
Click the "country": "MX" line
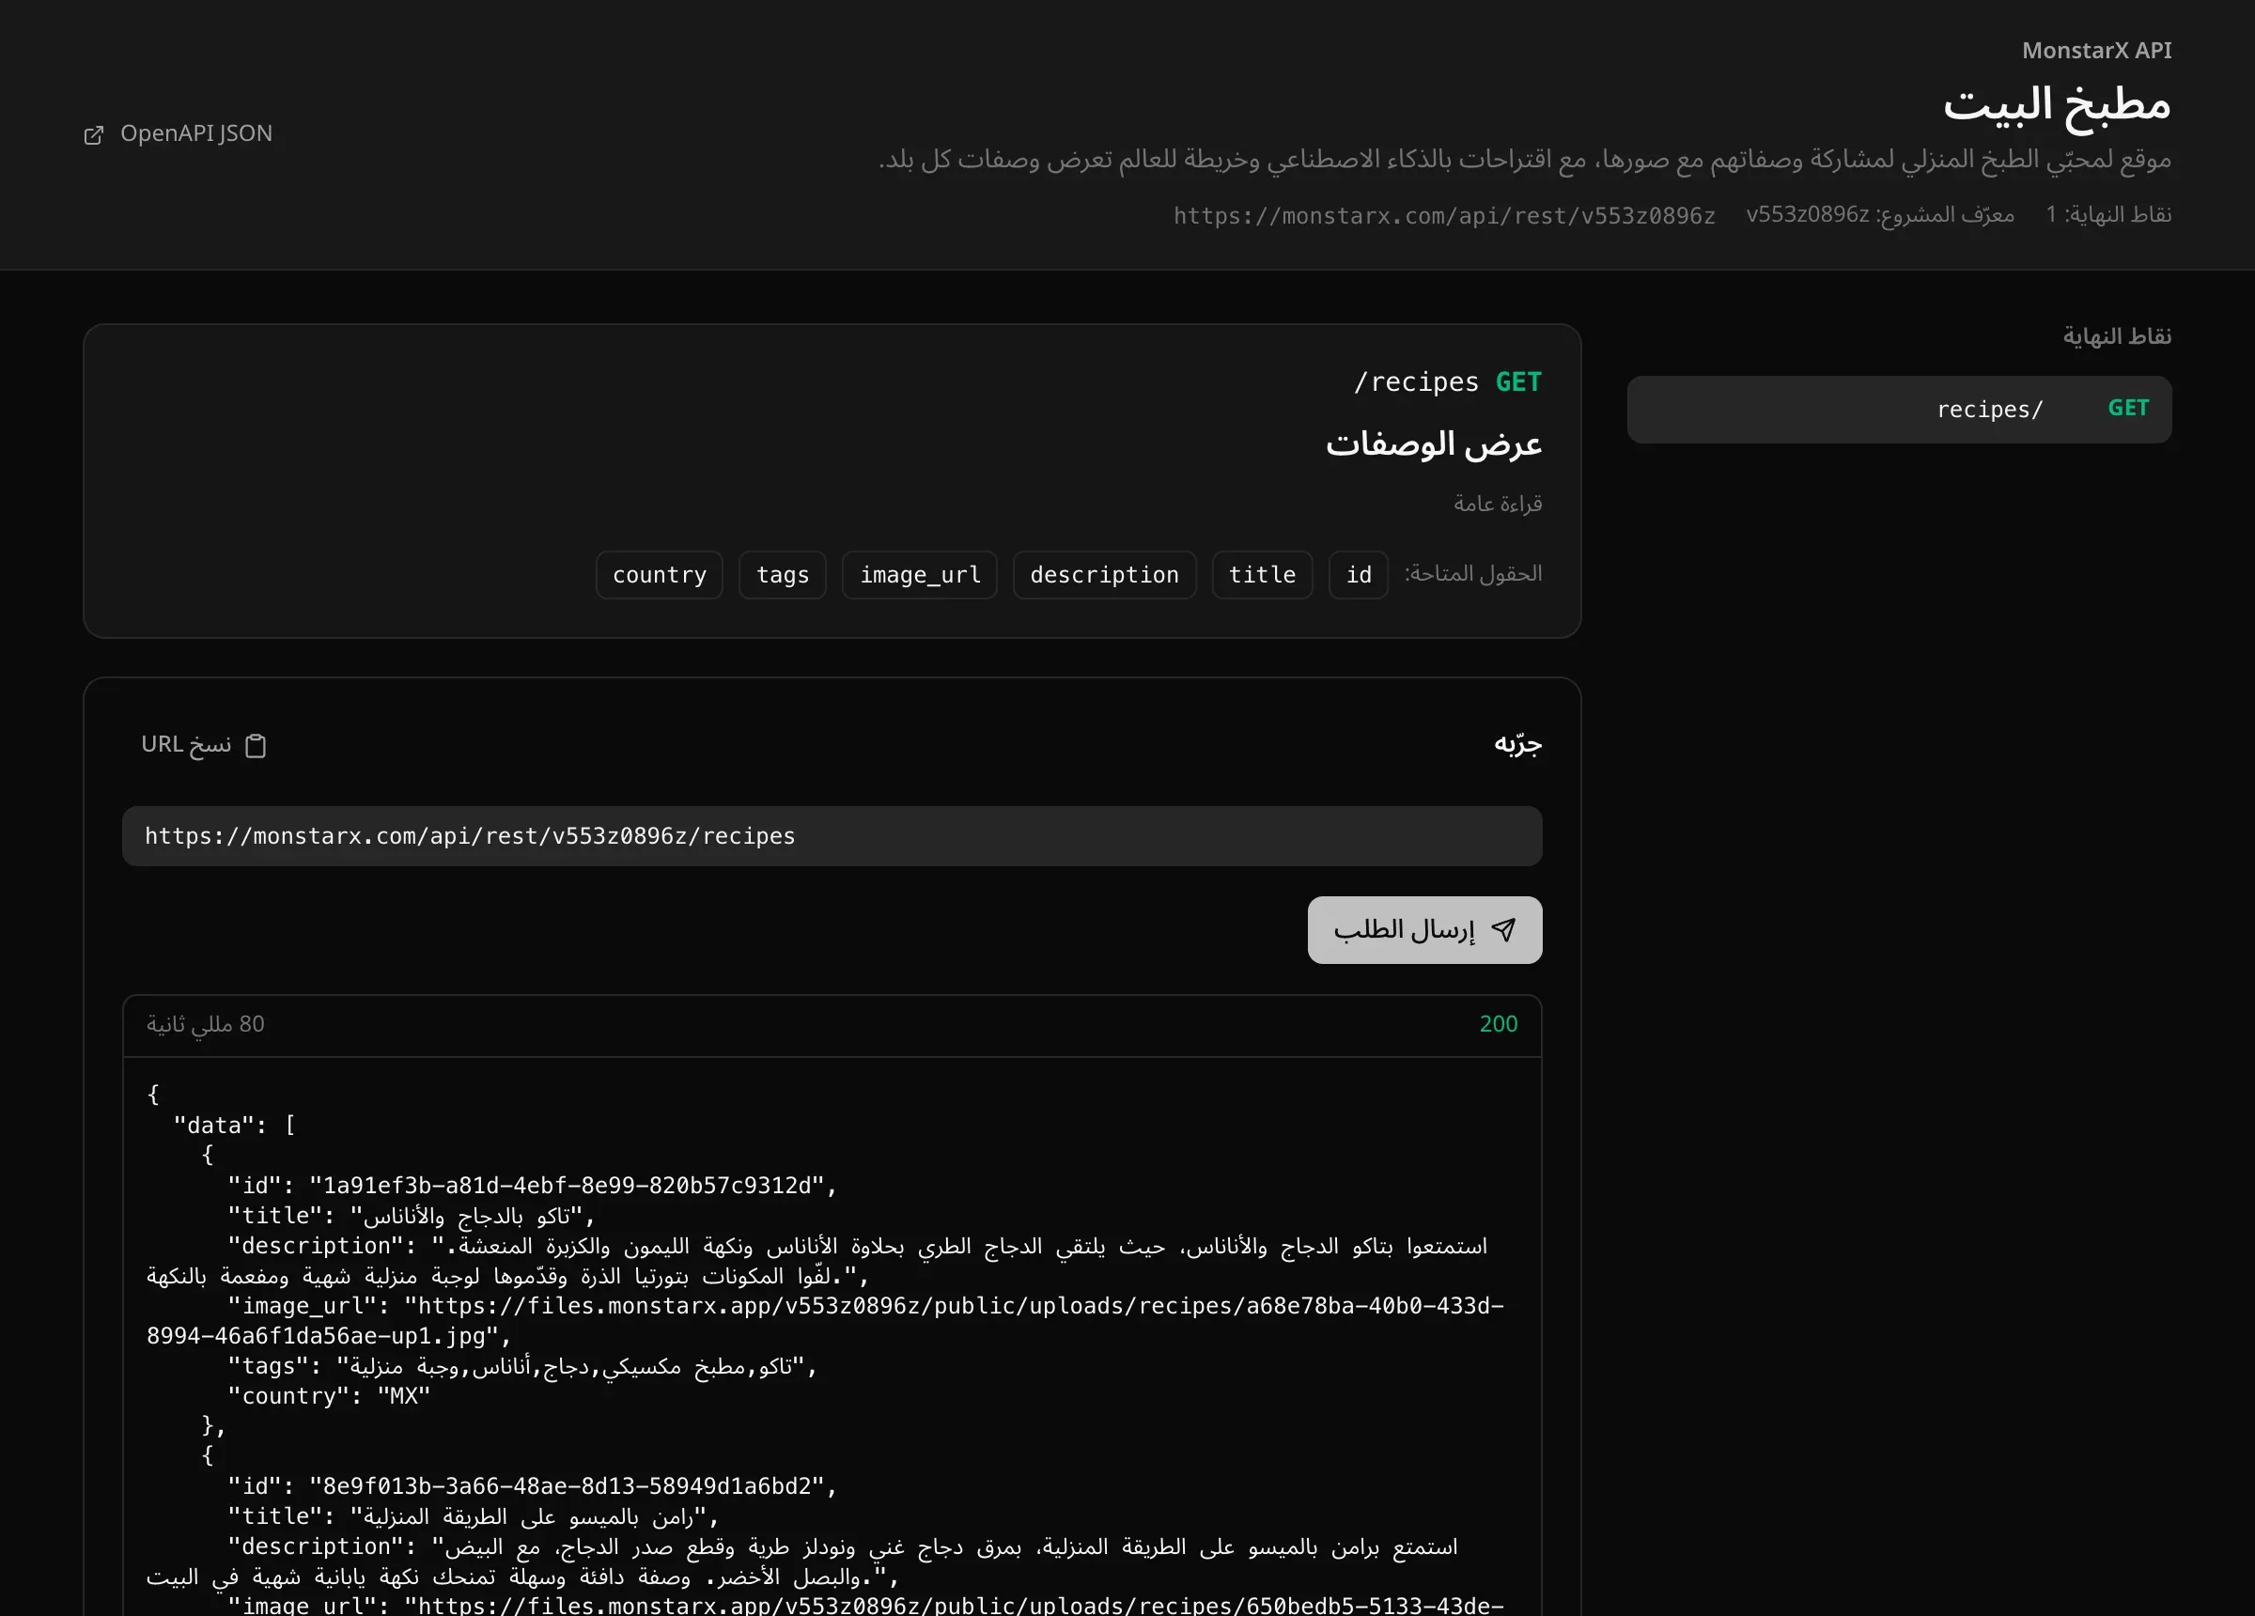tap(329, 1396)
